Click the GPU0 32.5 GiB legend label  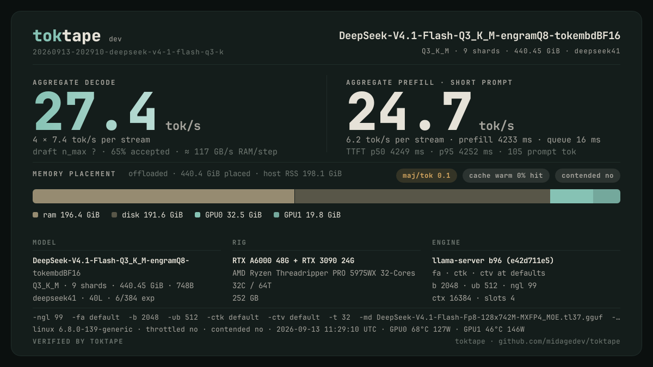(x=233, y=215)
